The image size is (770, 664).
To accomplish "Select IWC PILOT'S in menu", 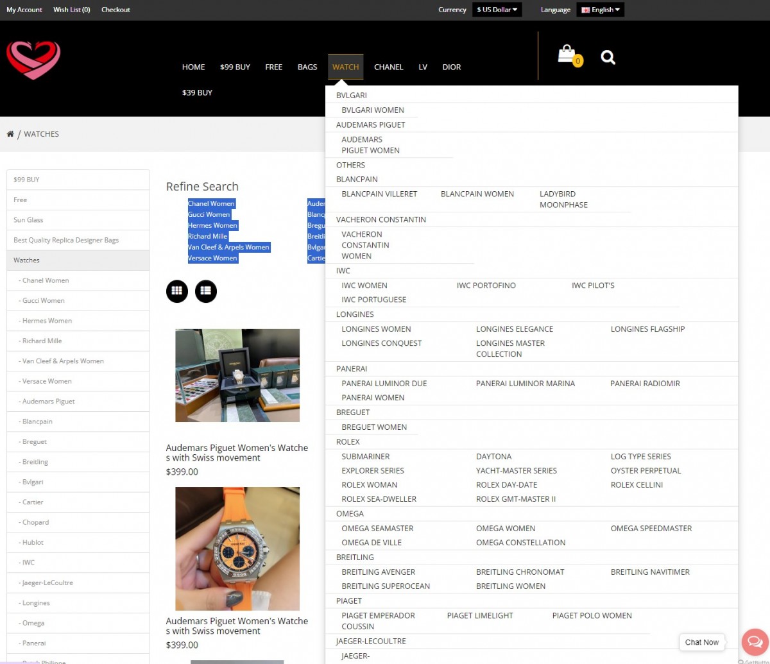I will 593,285.
